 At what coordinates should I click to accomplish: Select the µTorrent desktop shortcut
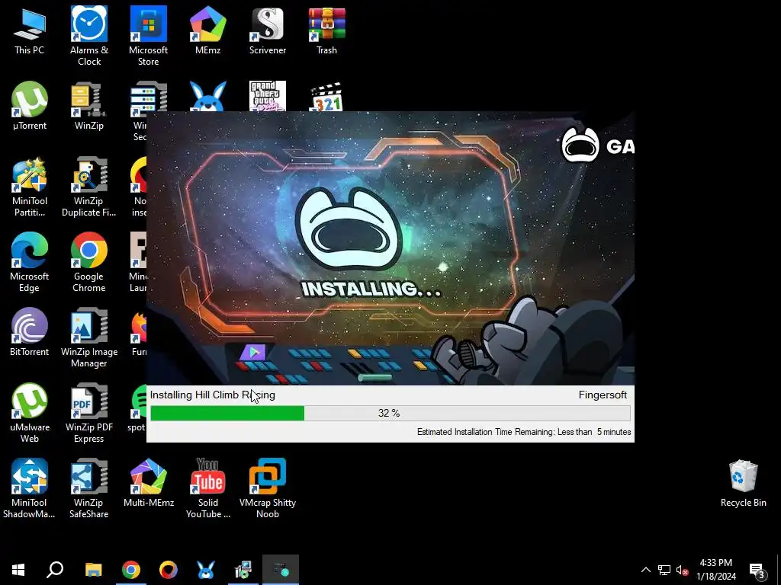click(x=30, y=106)
